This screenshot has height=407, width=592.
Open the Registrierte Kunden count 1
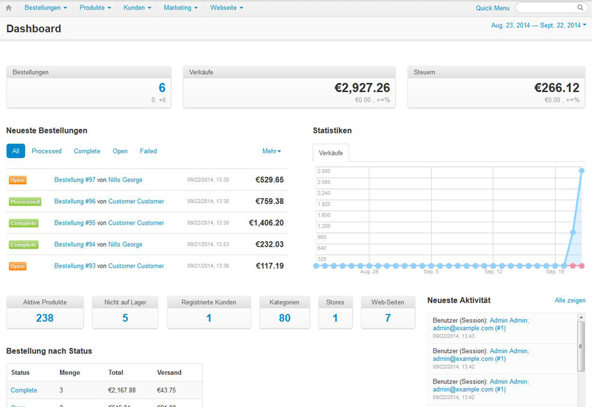point(209,318)
